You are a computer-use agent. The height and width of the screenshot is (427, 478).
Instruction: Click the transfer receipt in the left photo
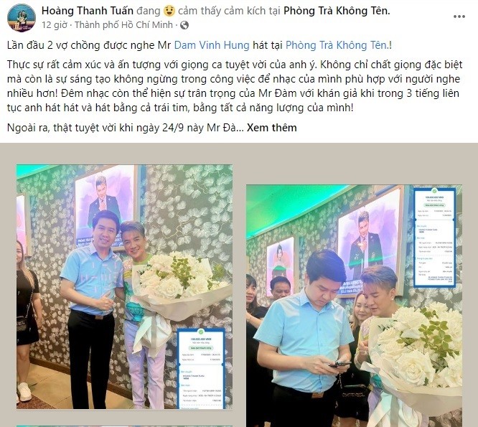tap(201, 368)
